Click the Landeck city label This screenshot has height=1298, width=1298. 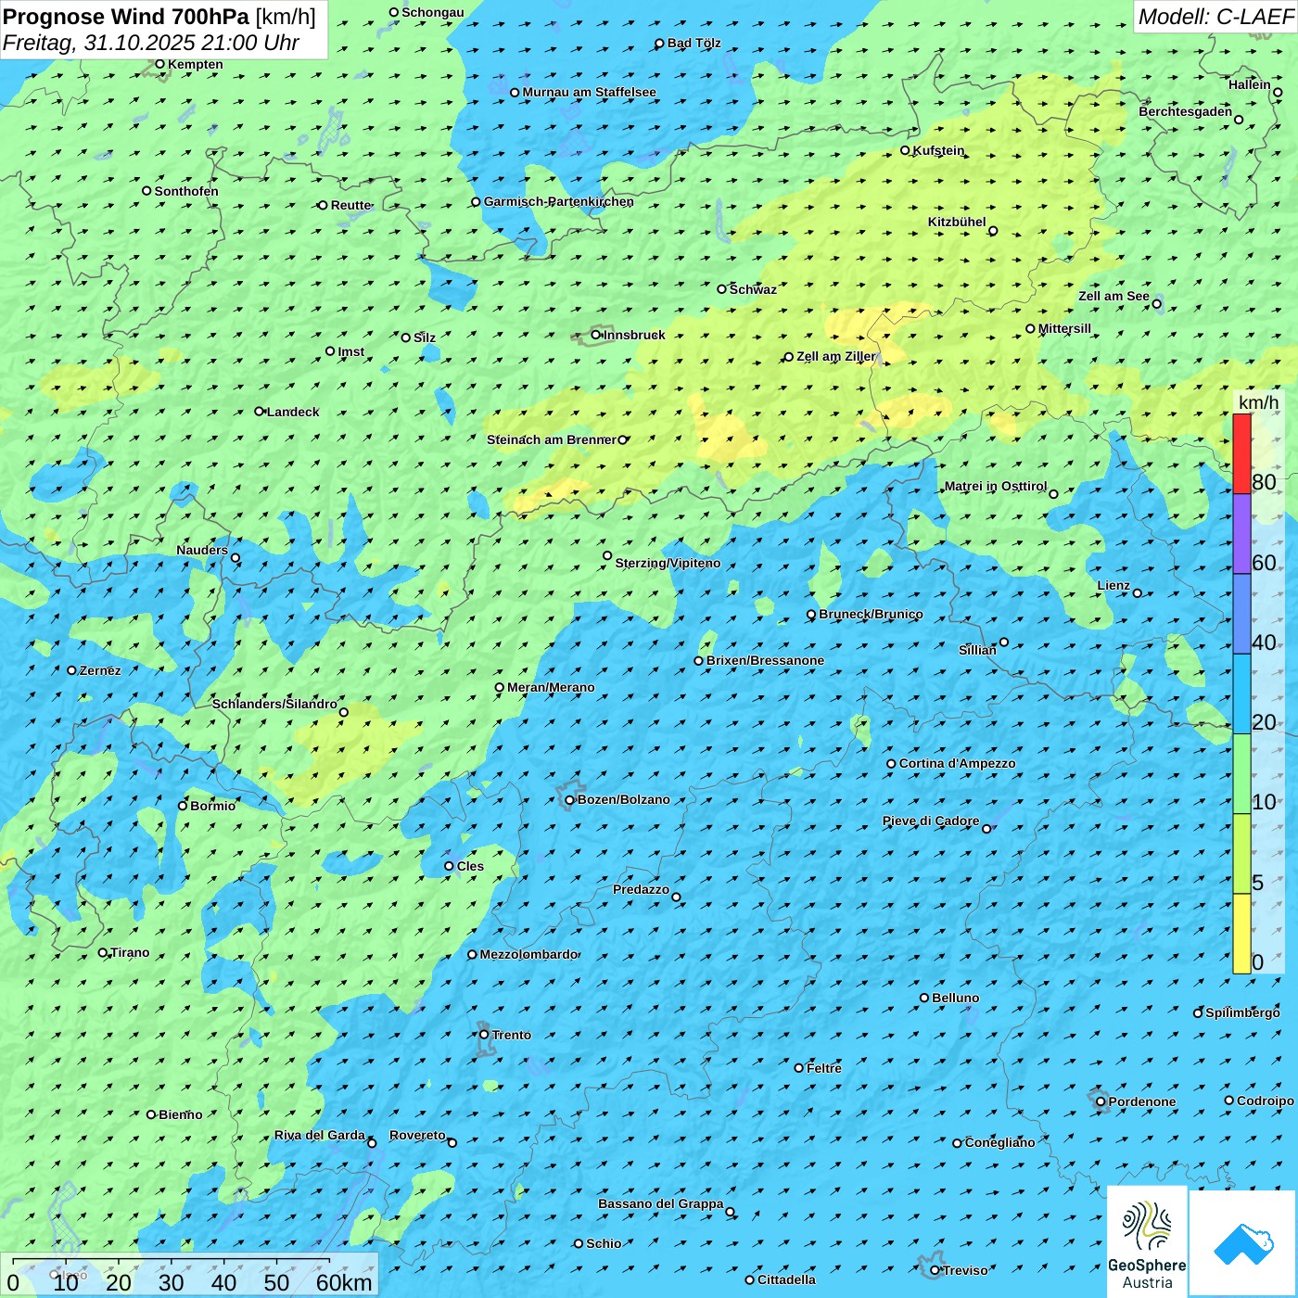coord(293,412)
